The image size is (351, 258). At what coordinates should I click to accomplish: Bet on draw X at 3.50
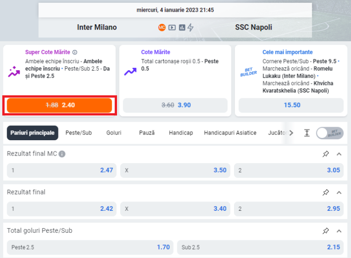point(175,170)
